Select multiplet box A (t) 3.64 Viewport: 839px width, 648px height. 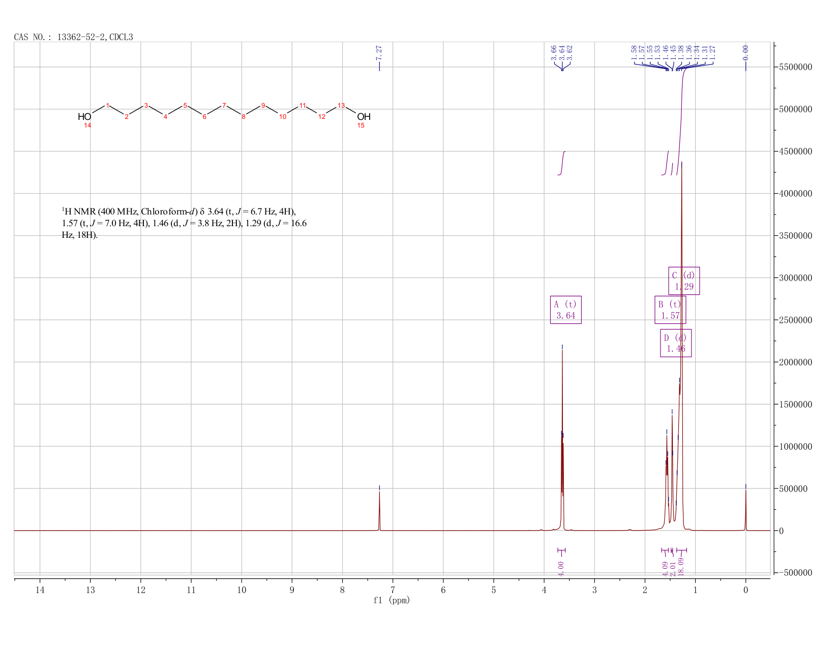coord(565,310)
